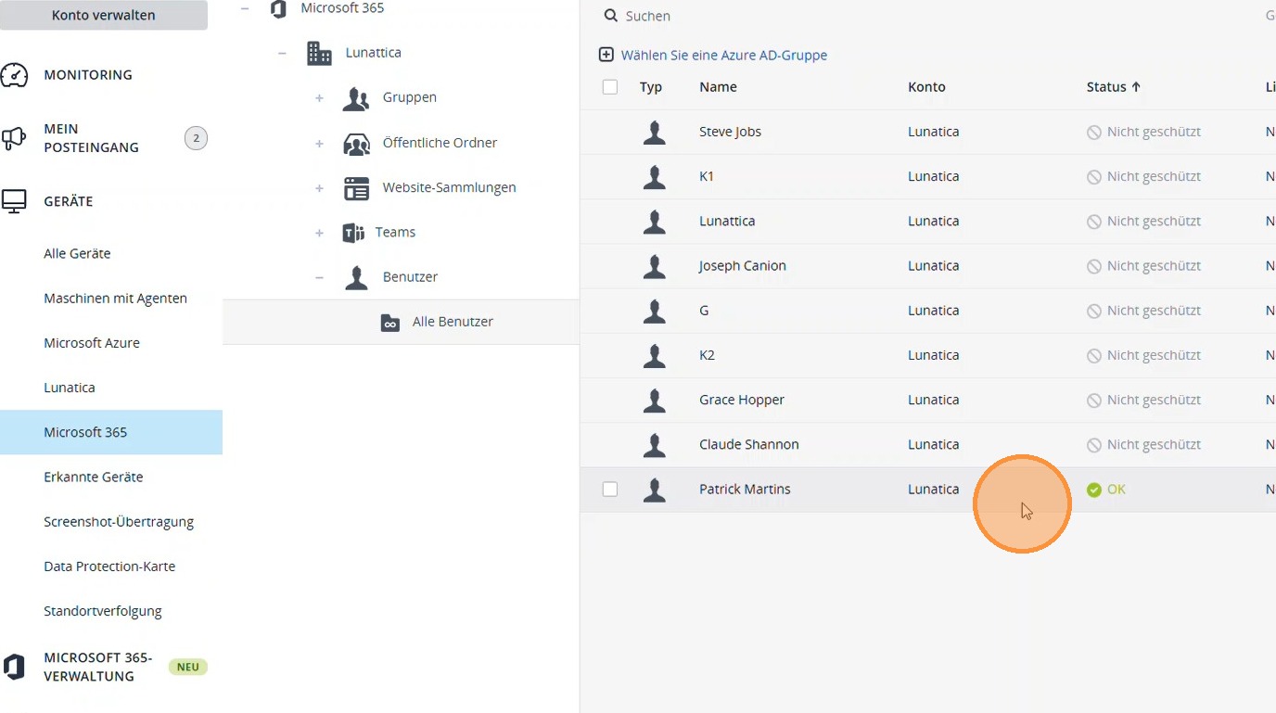The width and height of the screenshot is (1276, 713).
Task: Click the Microsoft 365 tree Office icon
Action: [277, 8]
